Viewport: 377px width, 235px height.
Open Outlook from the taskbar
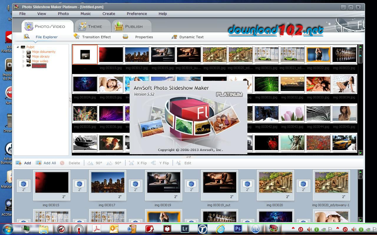pos(114,229)
